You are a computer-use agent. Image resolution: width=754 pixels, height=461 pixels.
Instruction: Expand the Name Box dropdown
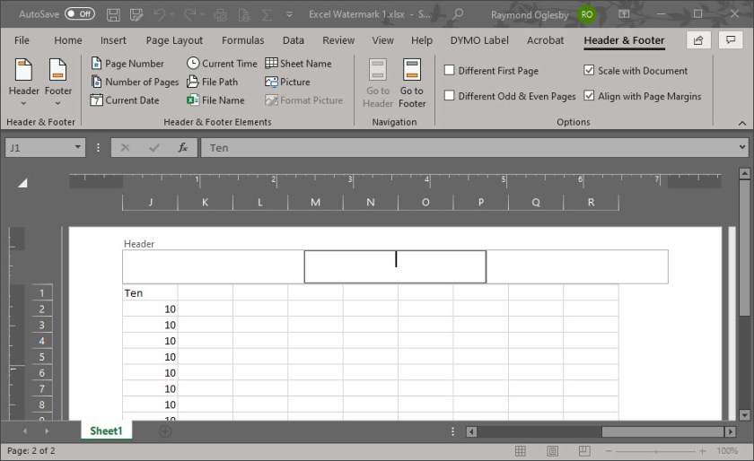click(78, 148)
